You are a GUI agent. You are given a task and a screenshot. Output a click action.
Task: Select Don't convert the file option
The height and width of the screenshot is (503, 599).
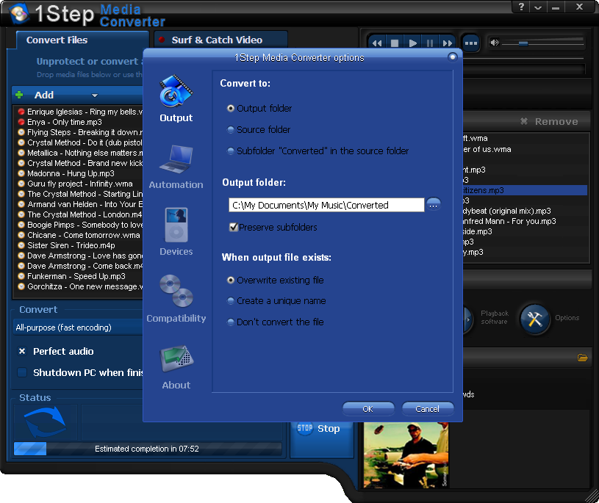(x=230, y=322)
